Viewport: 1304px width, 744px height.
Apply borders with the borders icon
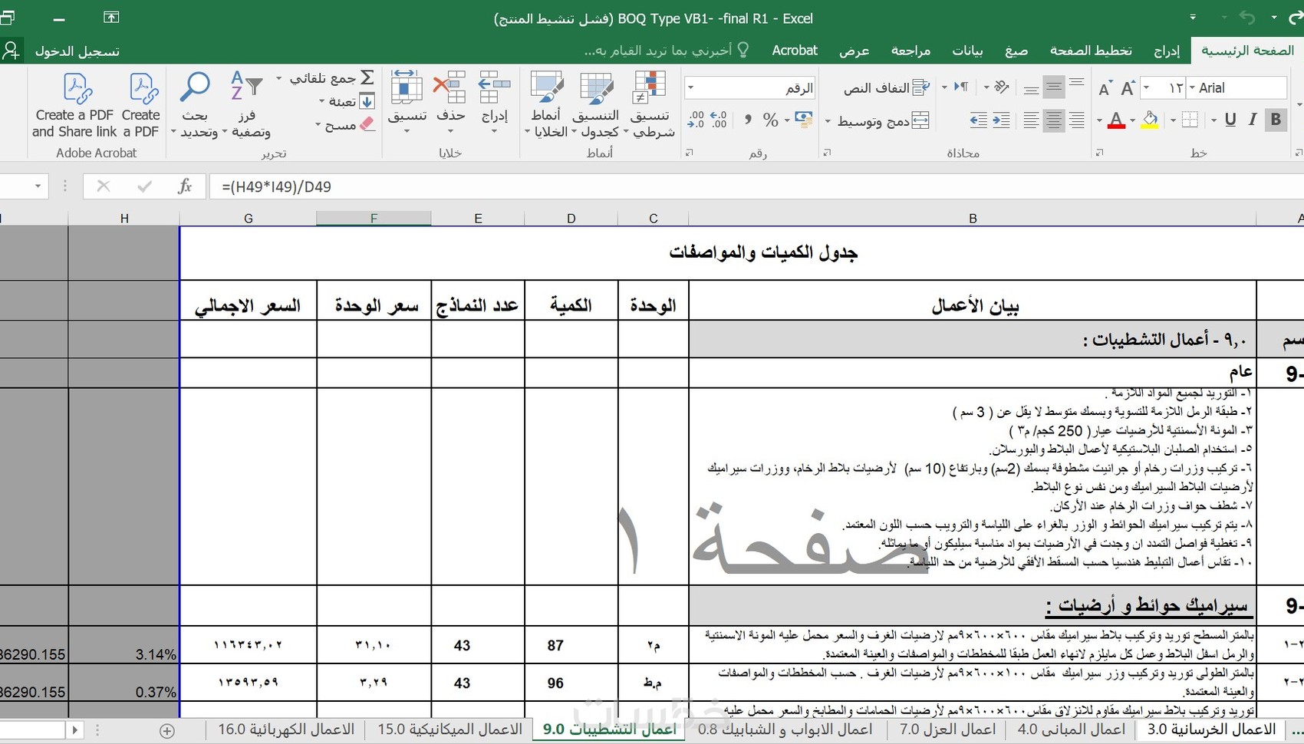click(x=1190, y=120)
